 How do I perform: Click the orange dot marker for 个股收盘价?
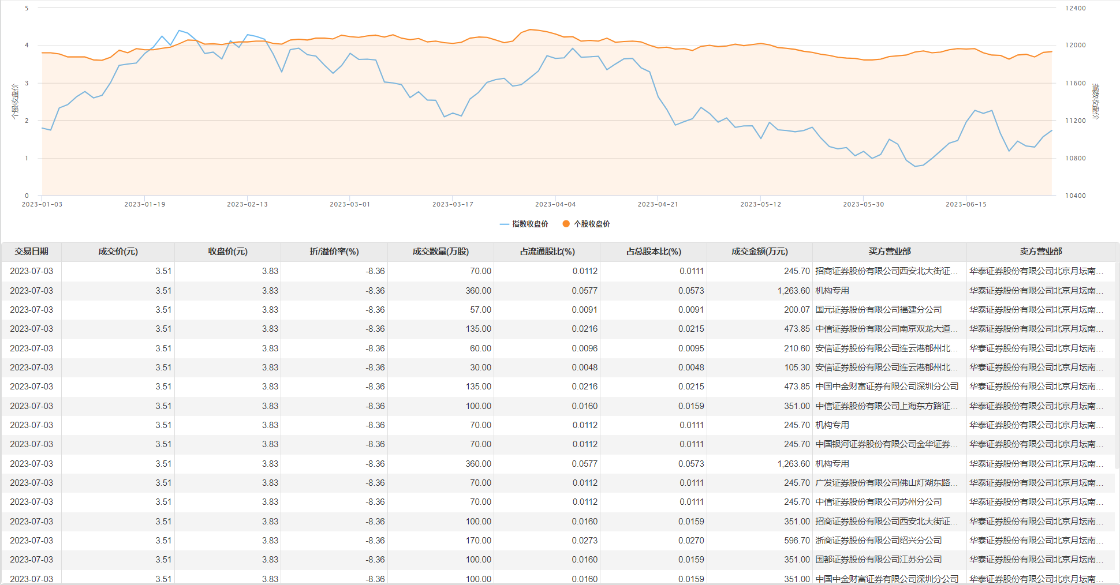pyautogui.click(x=566, y=224)
